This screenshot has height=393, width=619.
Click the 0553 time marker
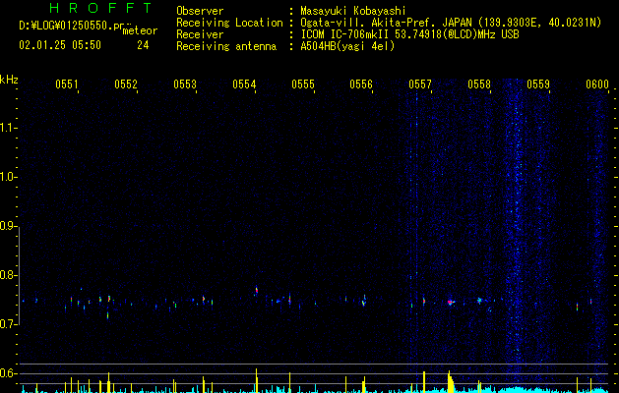185,84
